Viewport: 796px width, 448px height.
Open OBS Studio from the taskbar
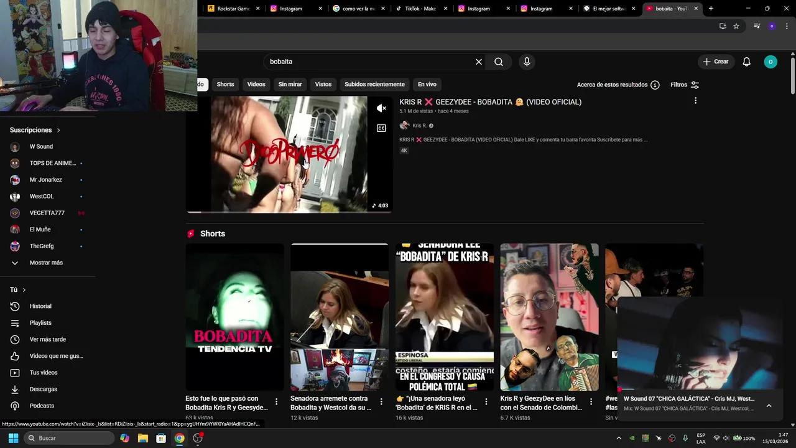[198, 438]
